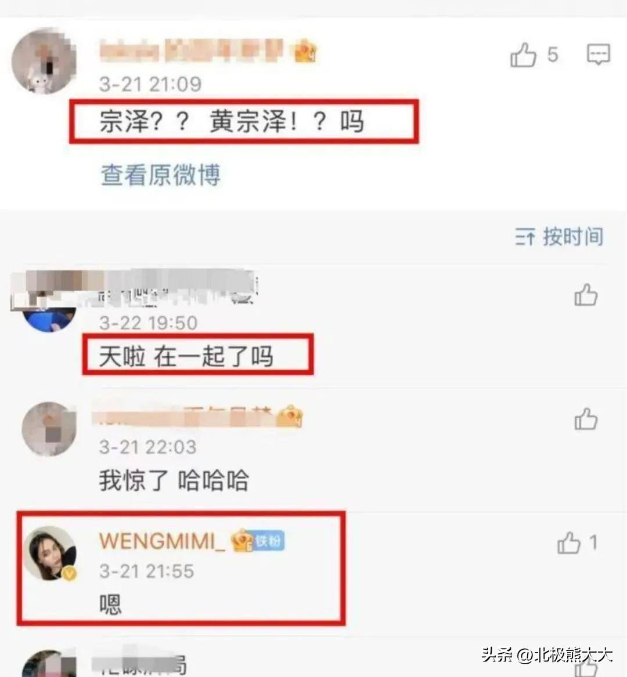Viewport: 627px width, 677px height.
Task: Select the comment text '天啦 在一起了吗'
Action: pos(186,357)
